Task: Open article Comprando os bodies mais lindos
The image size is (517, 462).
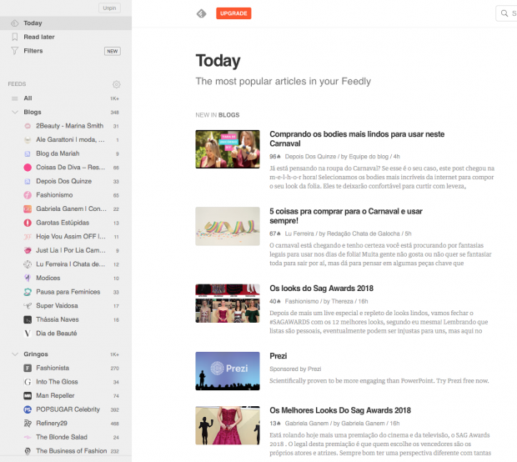Action: (357, 138)
